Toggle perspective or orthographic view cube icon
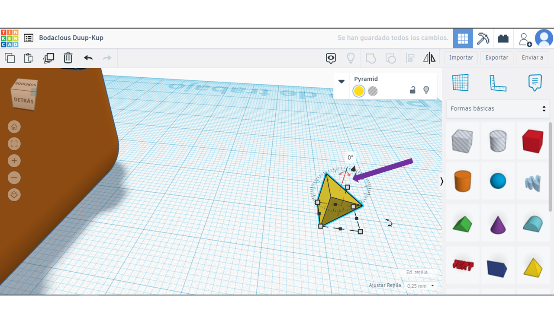This screenshot has height=311, width=554. [14, 195]
